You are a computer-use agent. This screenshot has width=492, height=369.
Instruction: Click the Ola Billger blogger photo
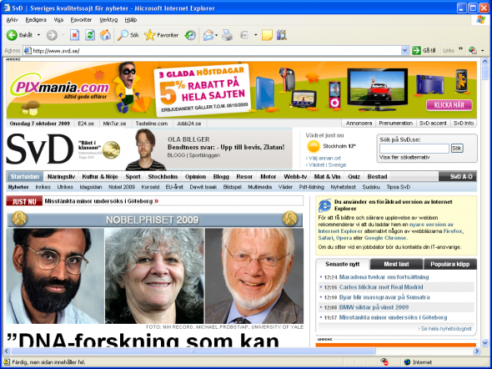[x=146, y=149]
